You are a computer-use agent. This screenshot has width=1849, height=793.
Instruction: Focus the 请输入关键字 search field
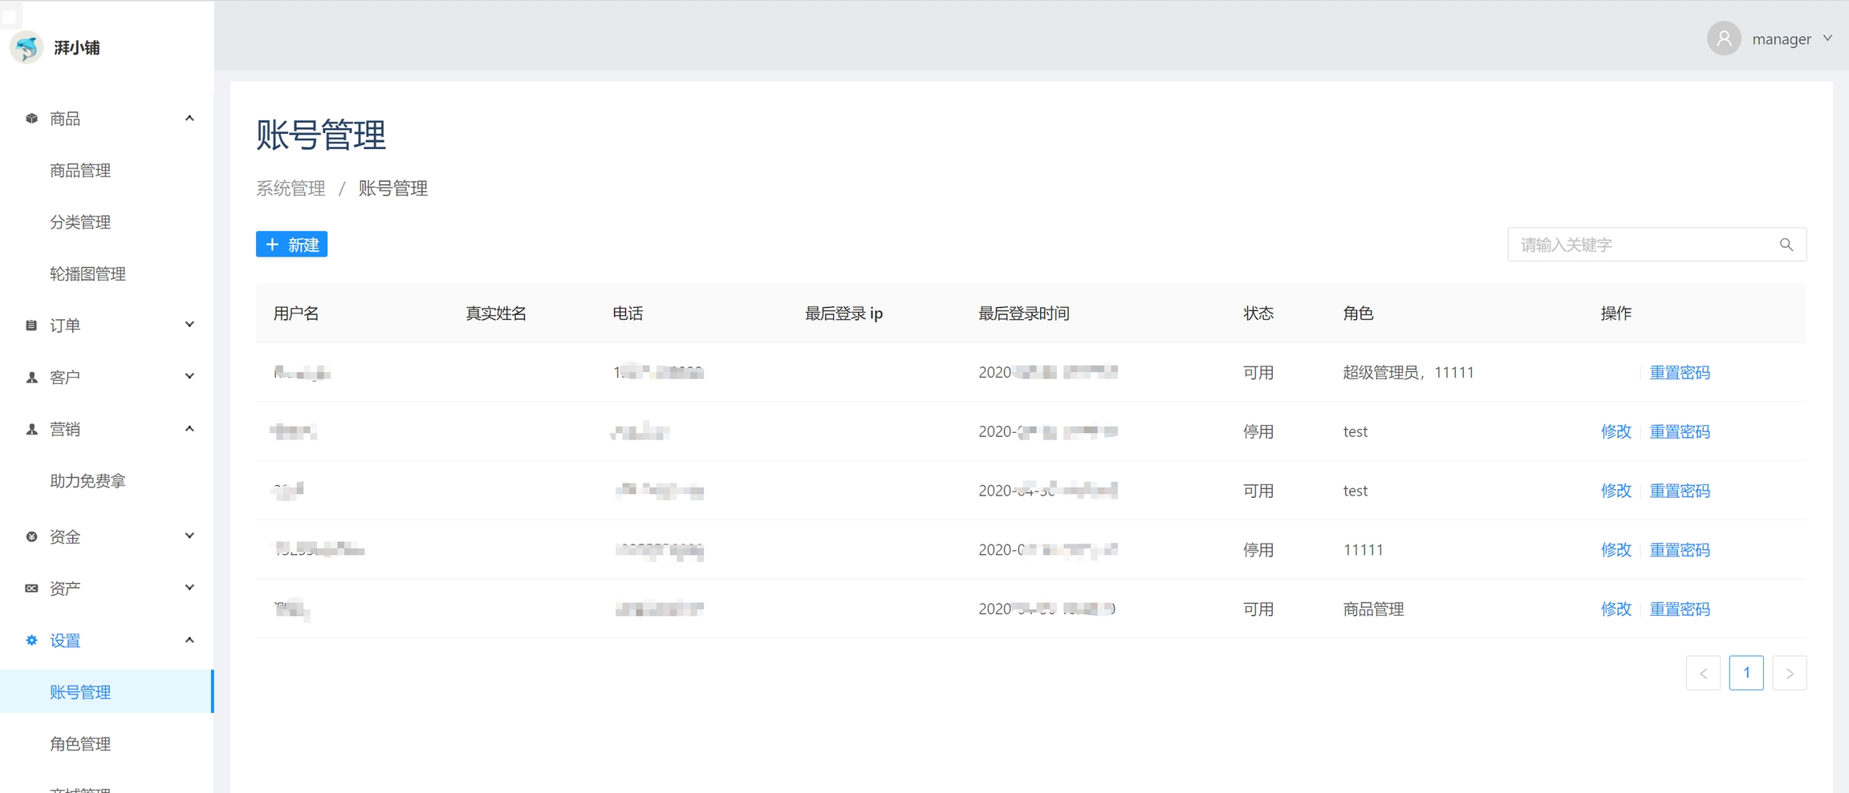1641,245
